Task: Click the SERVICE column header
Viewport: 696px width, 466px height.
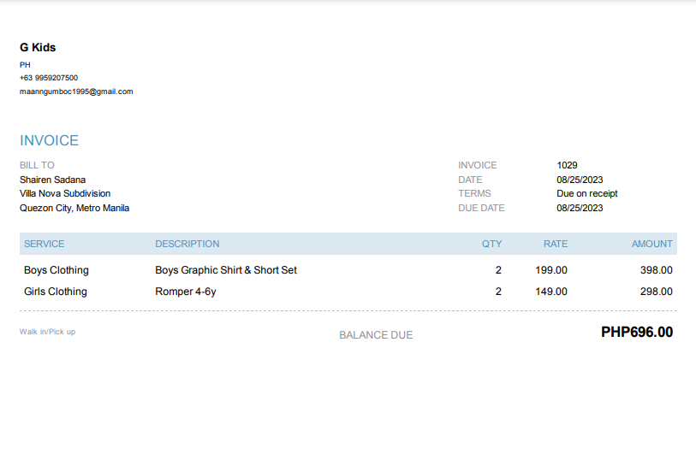Action: click(45, 244)
